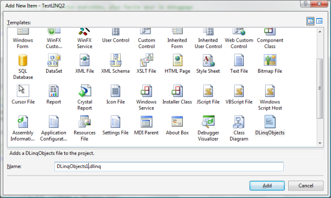Select the About Box template icon
This screenshot has width=331, height=198.
click(177, 121)
